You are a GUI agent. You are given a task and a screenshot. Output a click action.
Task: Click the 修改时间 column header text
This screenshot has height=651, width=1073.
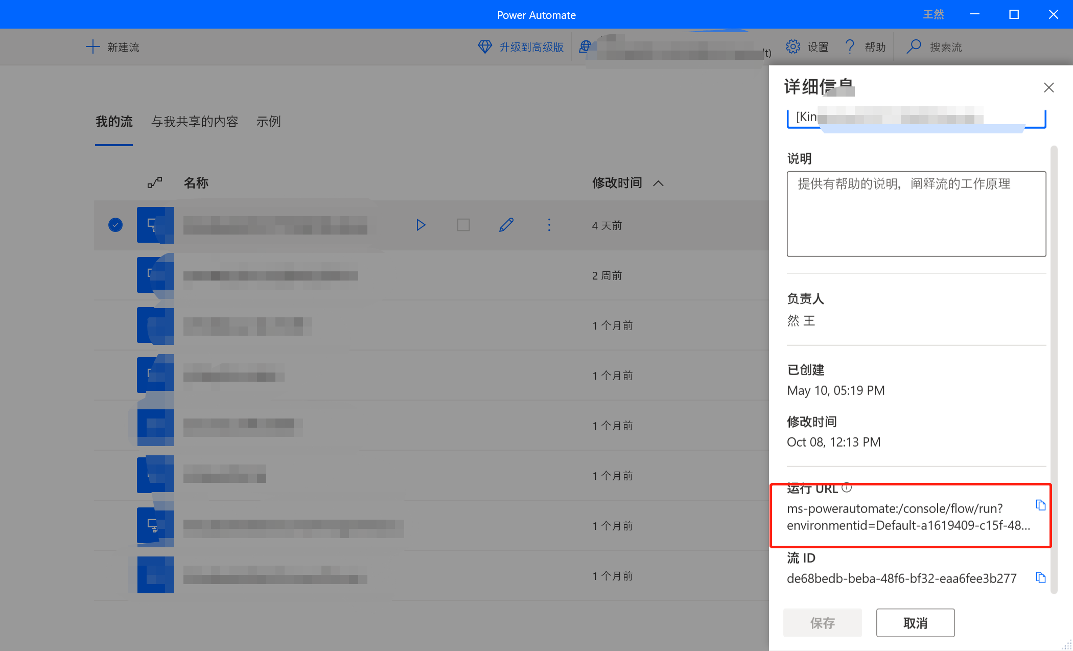(617, 182)
